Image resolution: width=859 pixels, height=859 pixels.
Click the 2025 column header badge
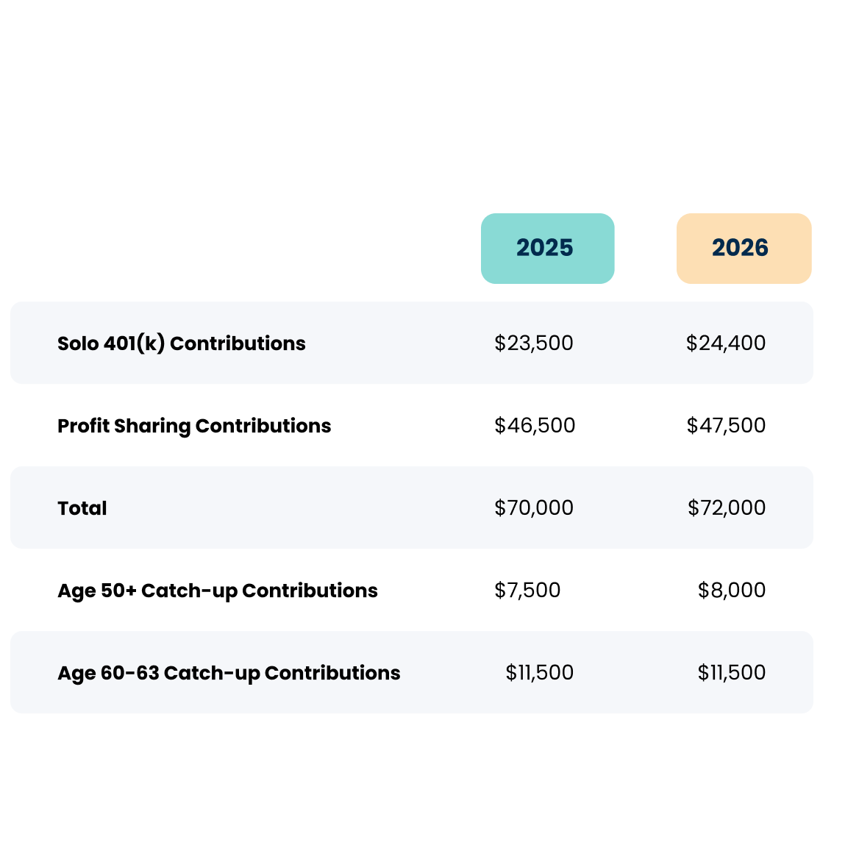click(547, 249)
